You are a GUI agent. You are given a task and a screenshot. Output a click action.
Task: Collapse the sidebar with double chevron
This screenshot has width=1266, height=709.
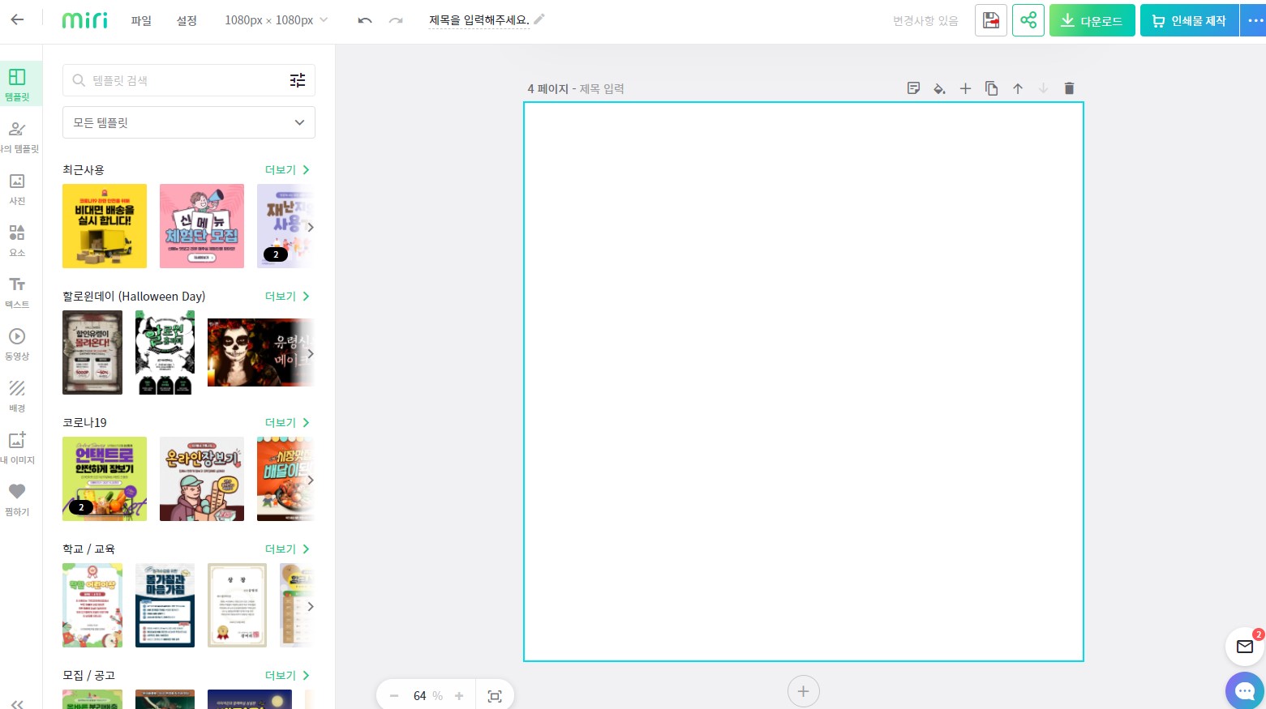click(17, 703)
